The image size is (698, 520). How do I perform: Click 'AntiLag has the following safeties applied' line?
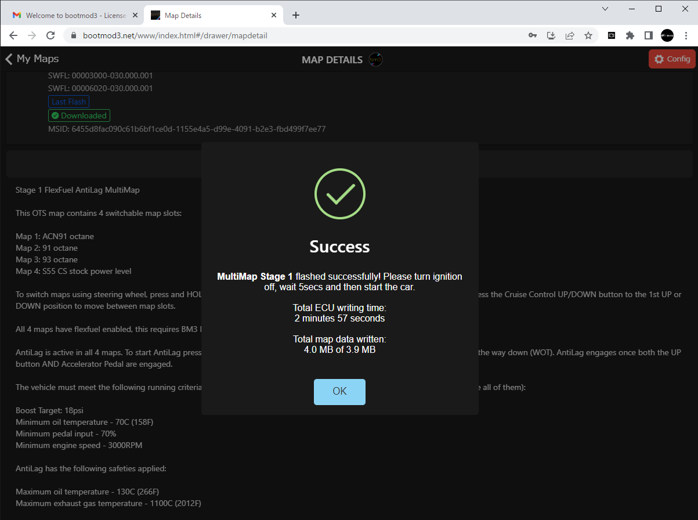click(91, 468)
